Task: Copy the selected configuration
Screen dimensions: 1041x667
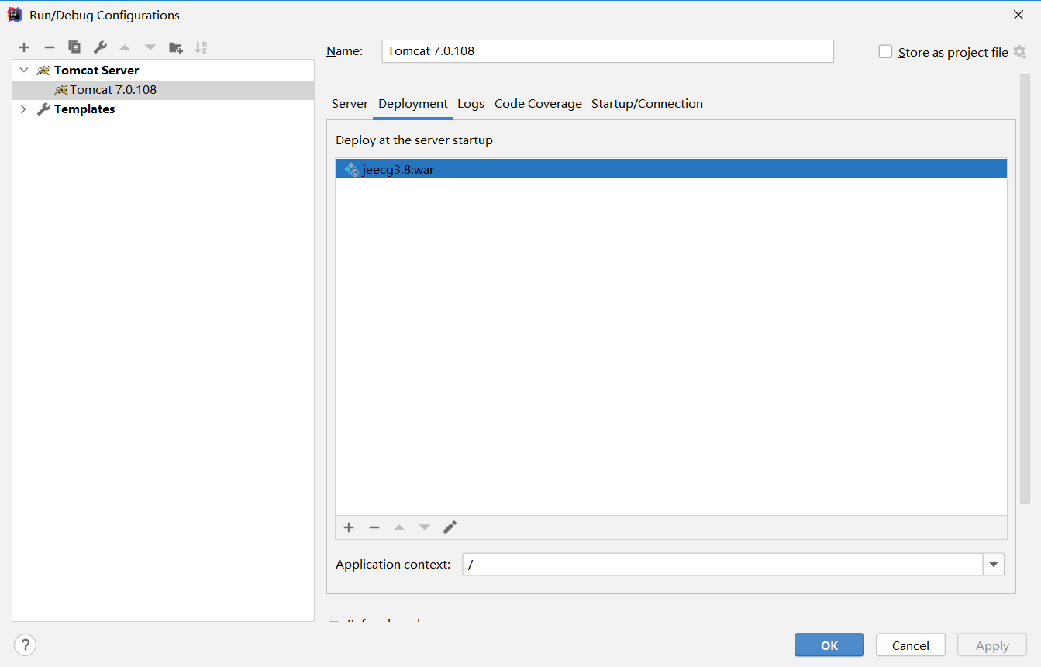Action: 74,47
